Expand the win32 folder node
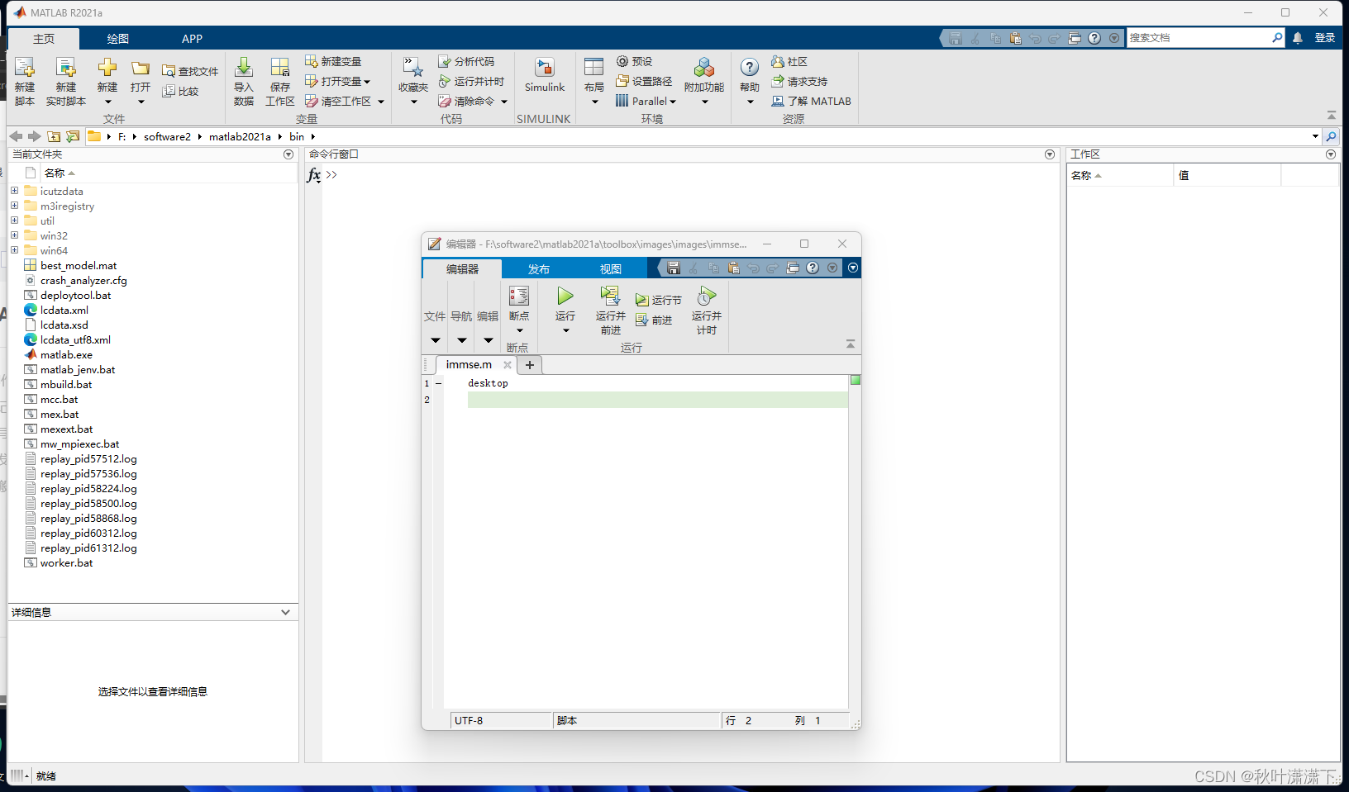The image size is (1349, 792). pyautogui.click(x=14, y=235)
